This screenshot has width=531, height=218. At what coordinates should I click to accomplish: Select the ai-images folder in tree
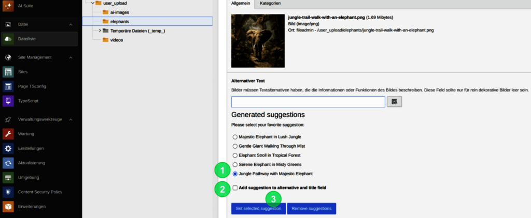(x=120, y=12)
